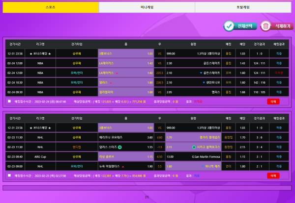
Task: Open the 미니게임 tab
Action: tap(147, 7)
